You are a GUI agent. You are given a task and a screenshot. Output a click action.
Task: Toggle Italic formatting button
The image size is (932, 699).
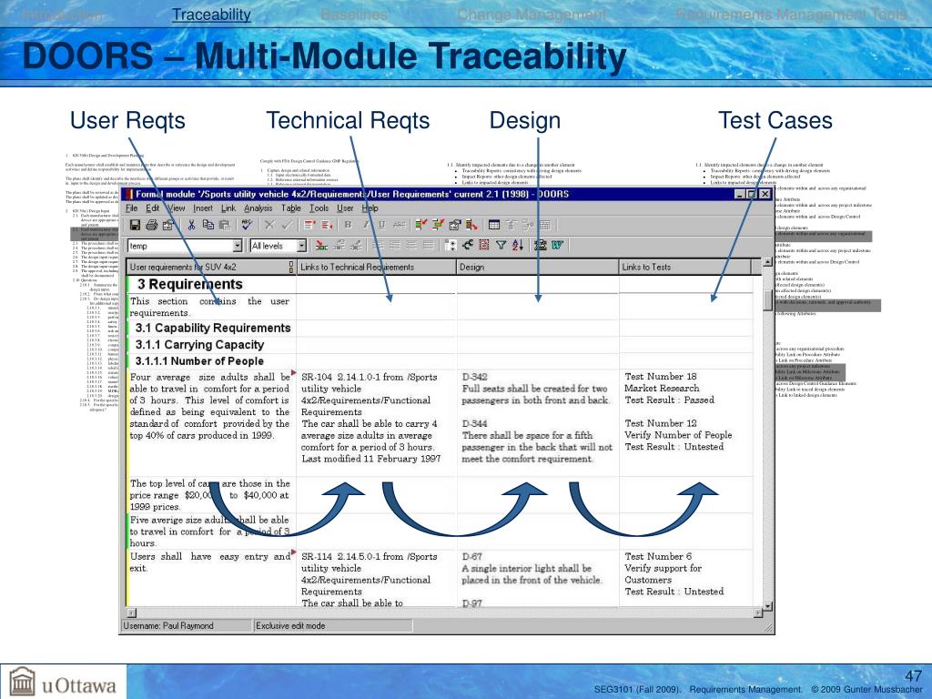pyautogui.click(x=366, y=225)
